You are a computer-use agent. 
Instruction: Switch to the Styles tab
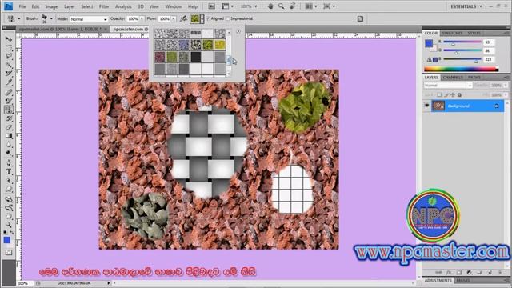pyautogui.click(x=474, y=33)
